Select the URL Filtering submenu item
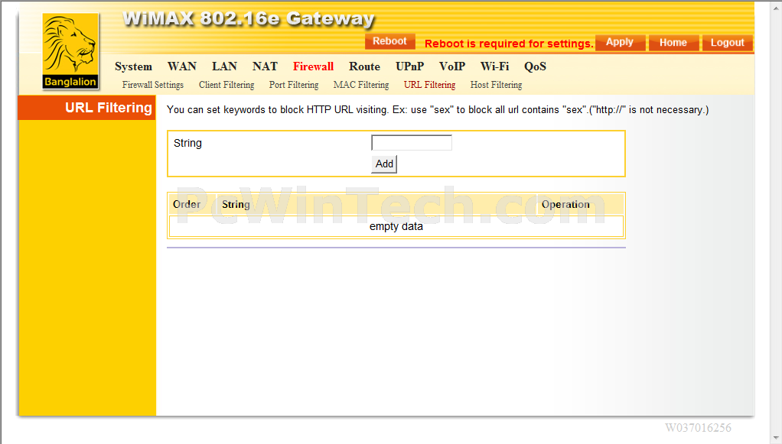This screenshot has height=444, width=782. click(429, 85)
